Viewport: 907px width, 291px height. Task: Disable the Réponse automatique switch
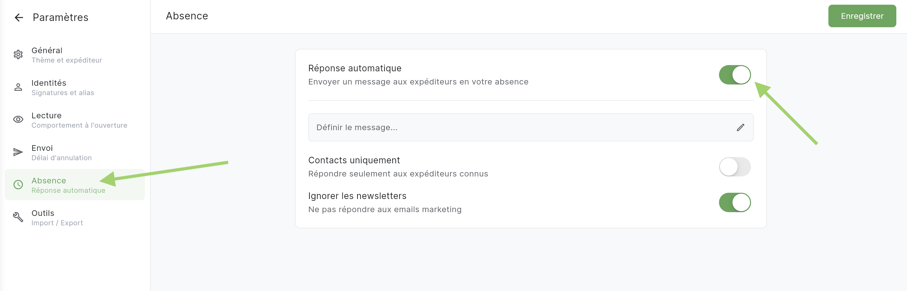[734, 75]
